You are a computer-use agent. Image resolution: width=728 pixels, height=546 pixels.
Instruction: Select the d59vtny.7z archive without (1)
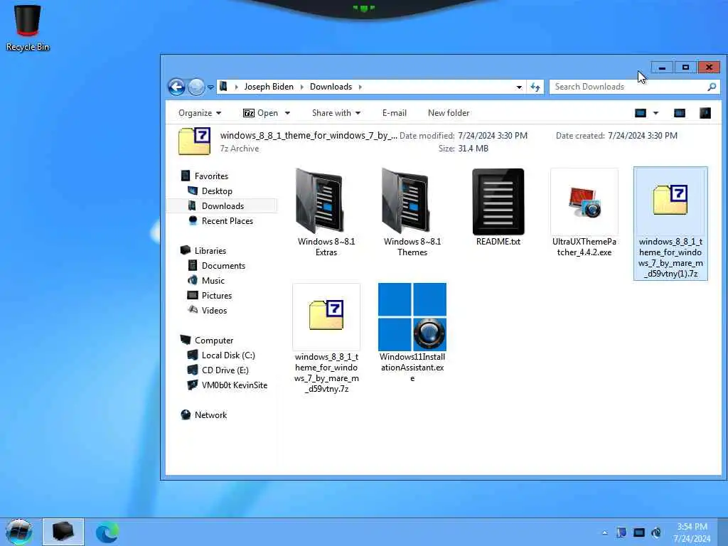pos(326,338)
